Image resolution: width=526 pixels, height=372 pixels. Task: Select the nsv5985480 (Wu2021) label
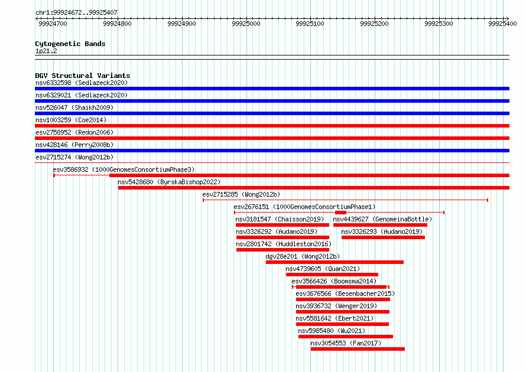coord(332,331)
